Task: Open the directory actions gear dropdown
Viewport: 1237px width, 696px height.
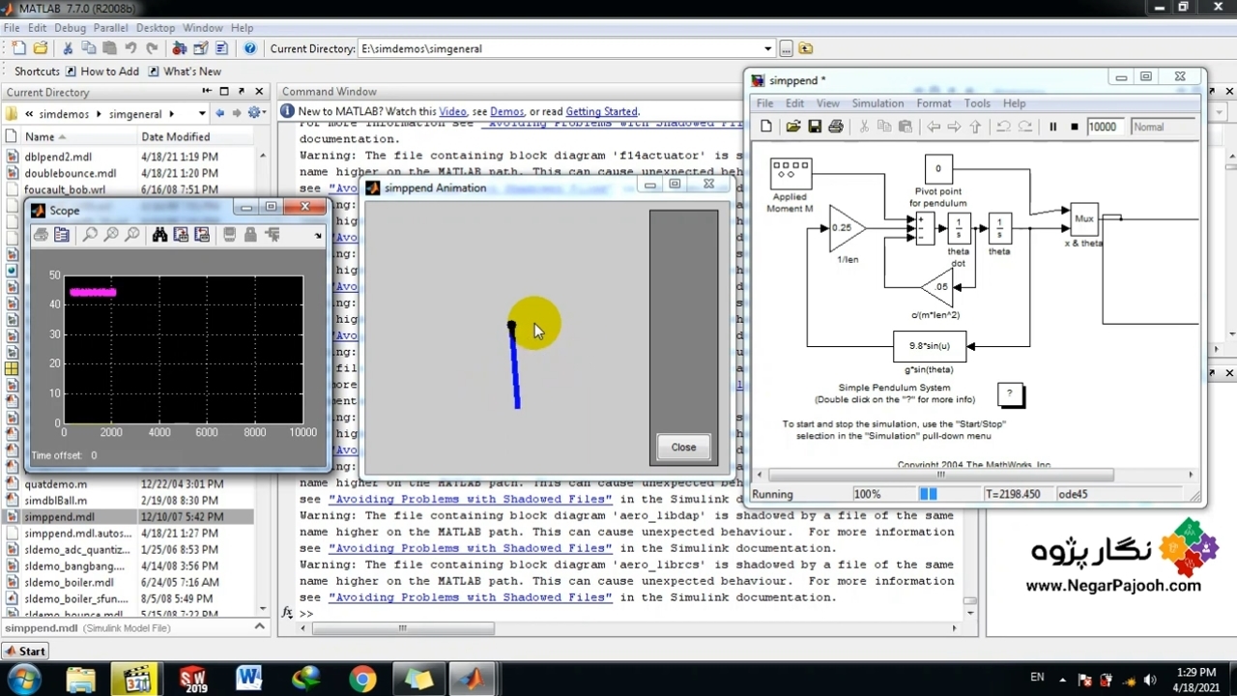Action: [256, 113]
